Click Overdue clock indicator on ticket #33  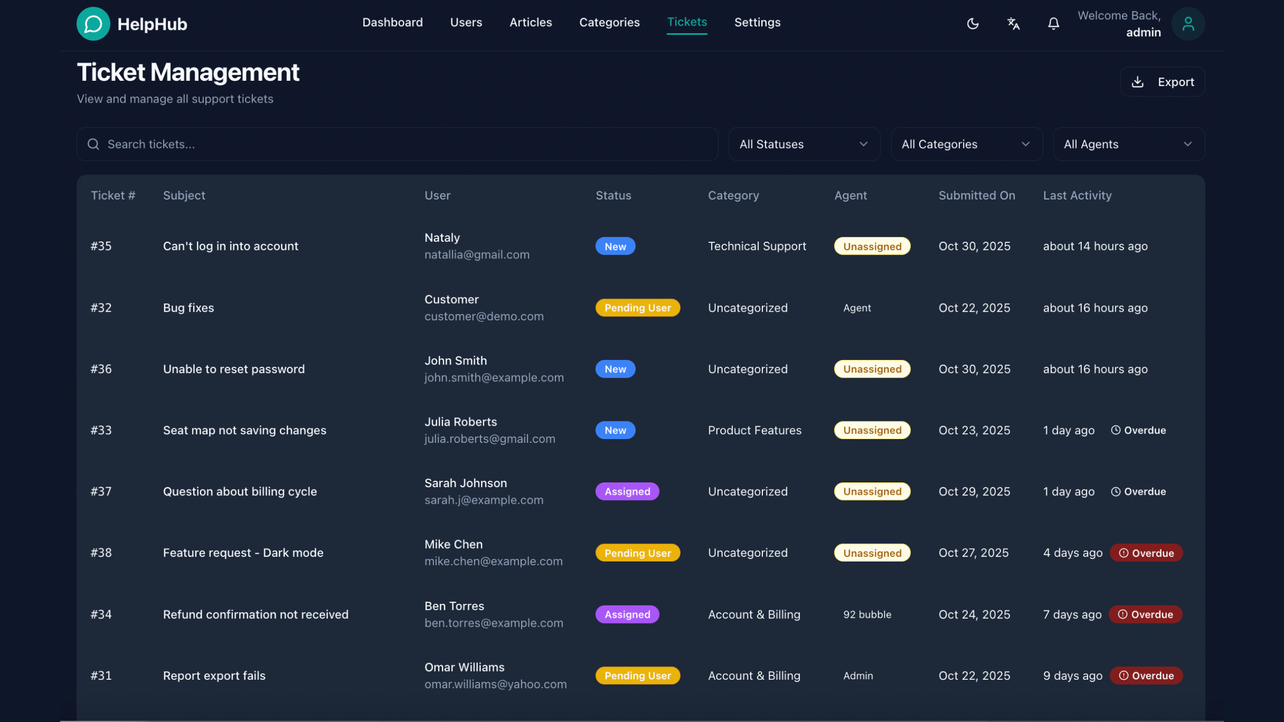[1138, 430]
